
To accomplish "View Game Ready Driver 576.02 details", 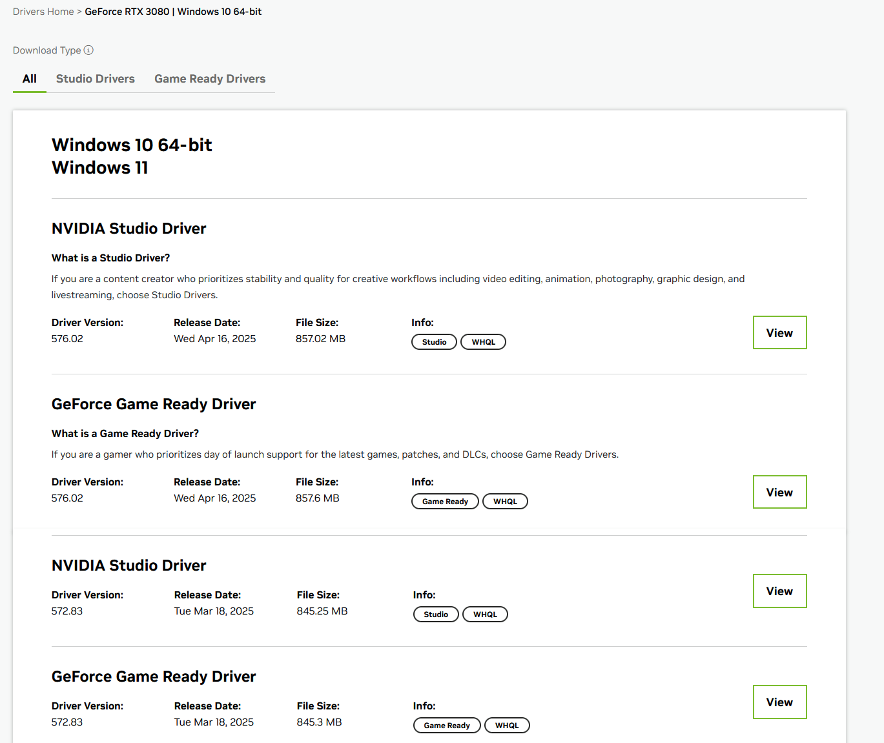I will (779, 492).
